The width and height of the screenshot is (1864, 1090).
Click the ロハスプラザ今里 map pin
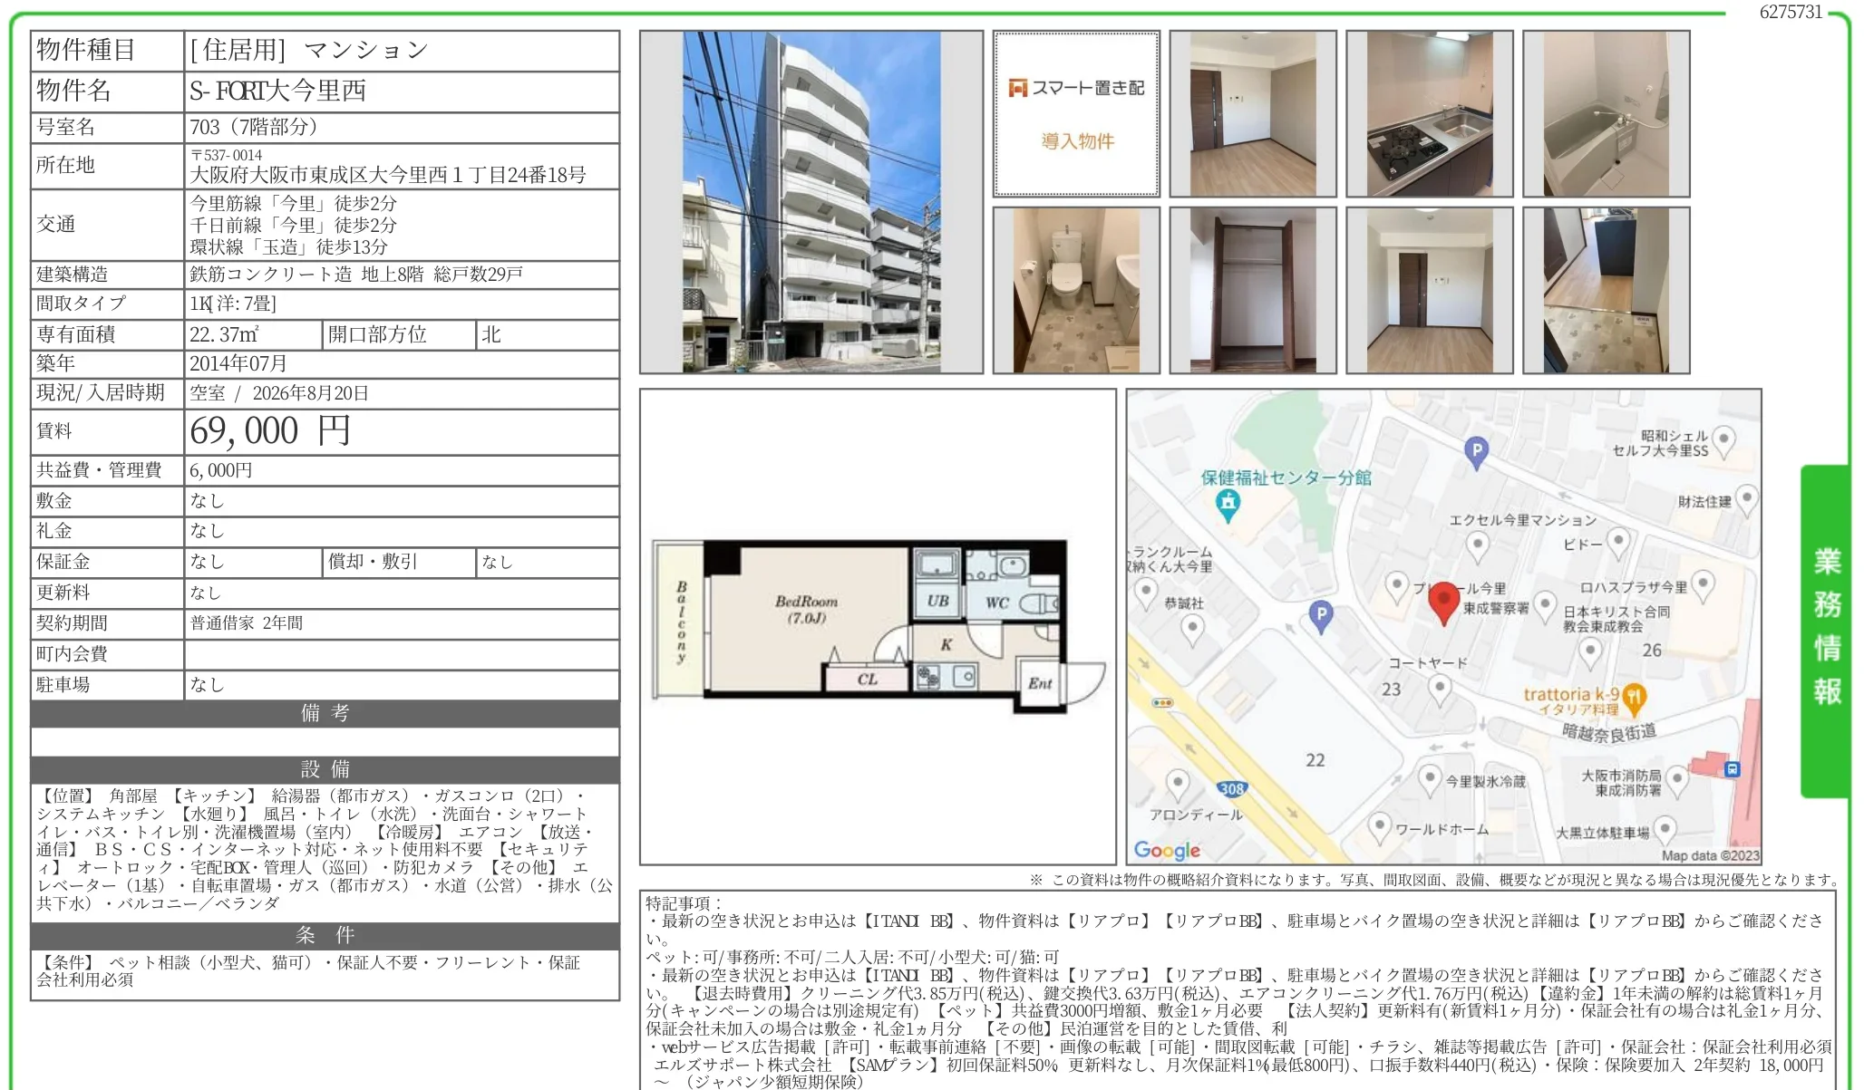pyautogui.click(x=1703, y=586)
